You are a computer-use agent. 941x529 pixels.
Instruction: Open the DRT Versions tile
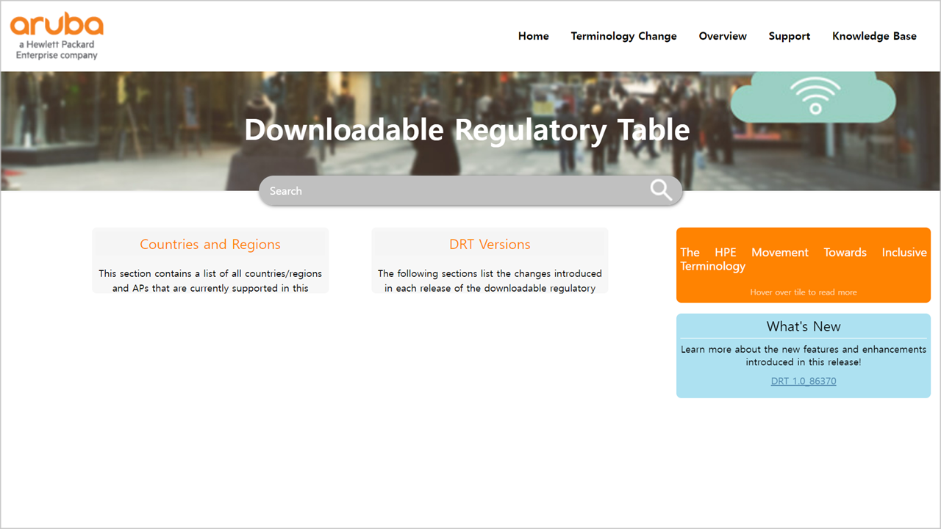(490, 260)
